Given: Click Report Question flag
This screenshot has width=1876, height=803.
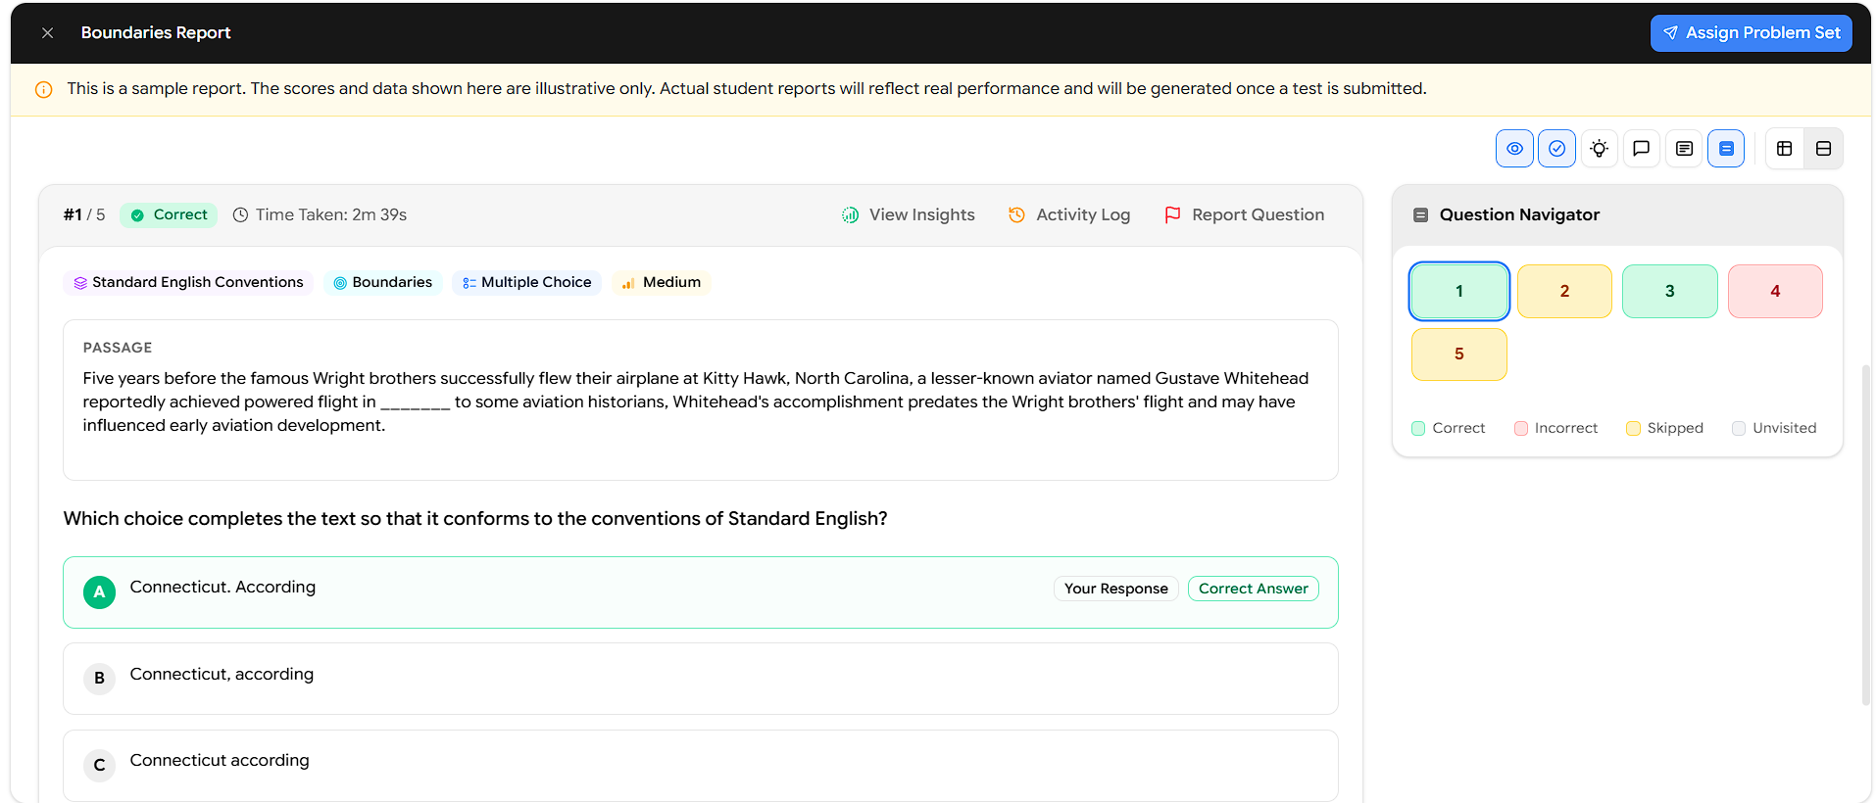Looking at the screenshot, I should 1244,214.
